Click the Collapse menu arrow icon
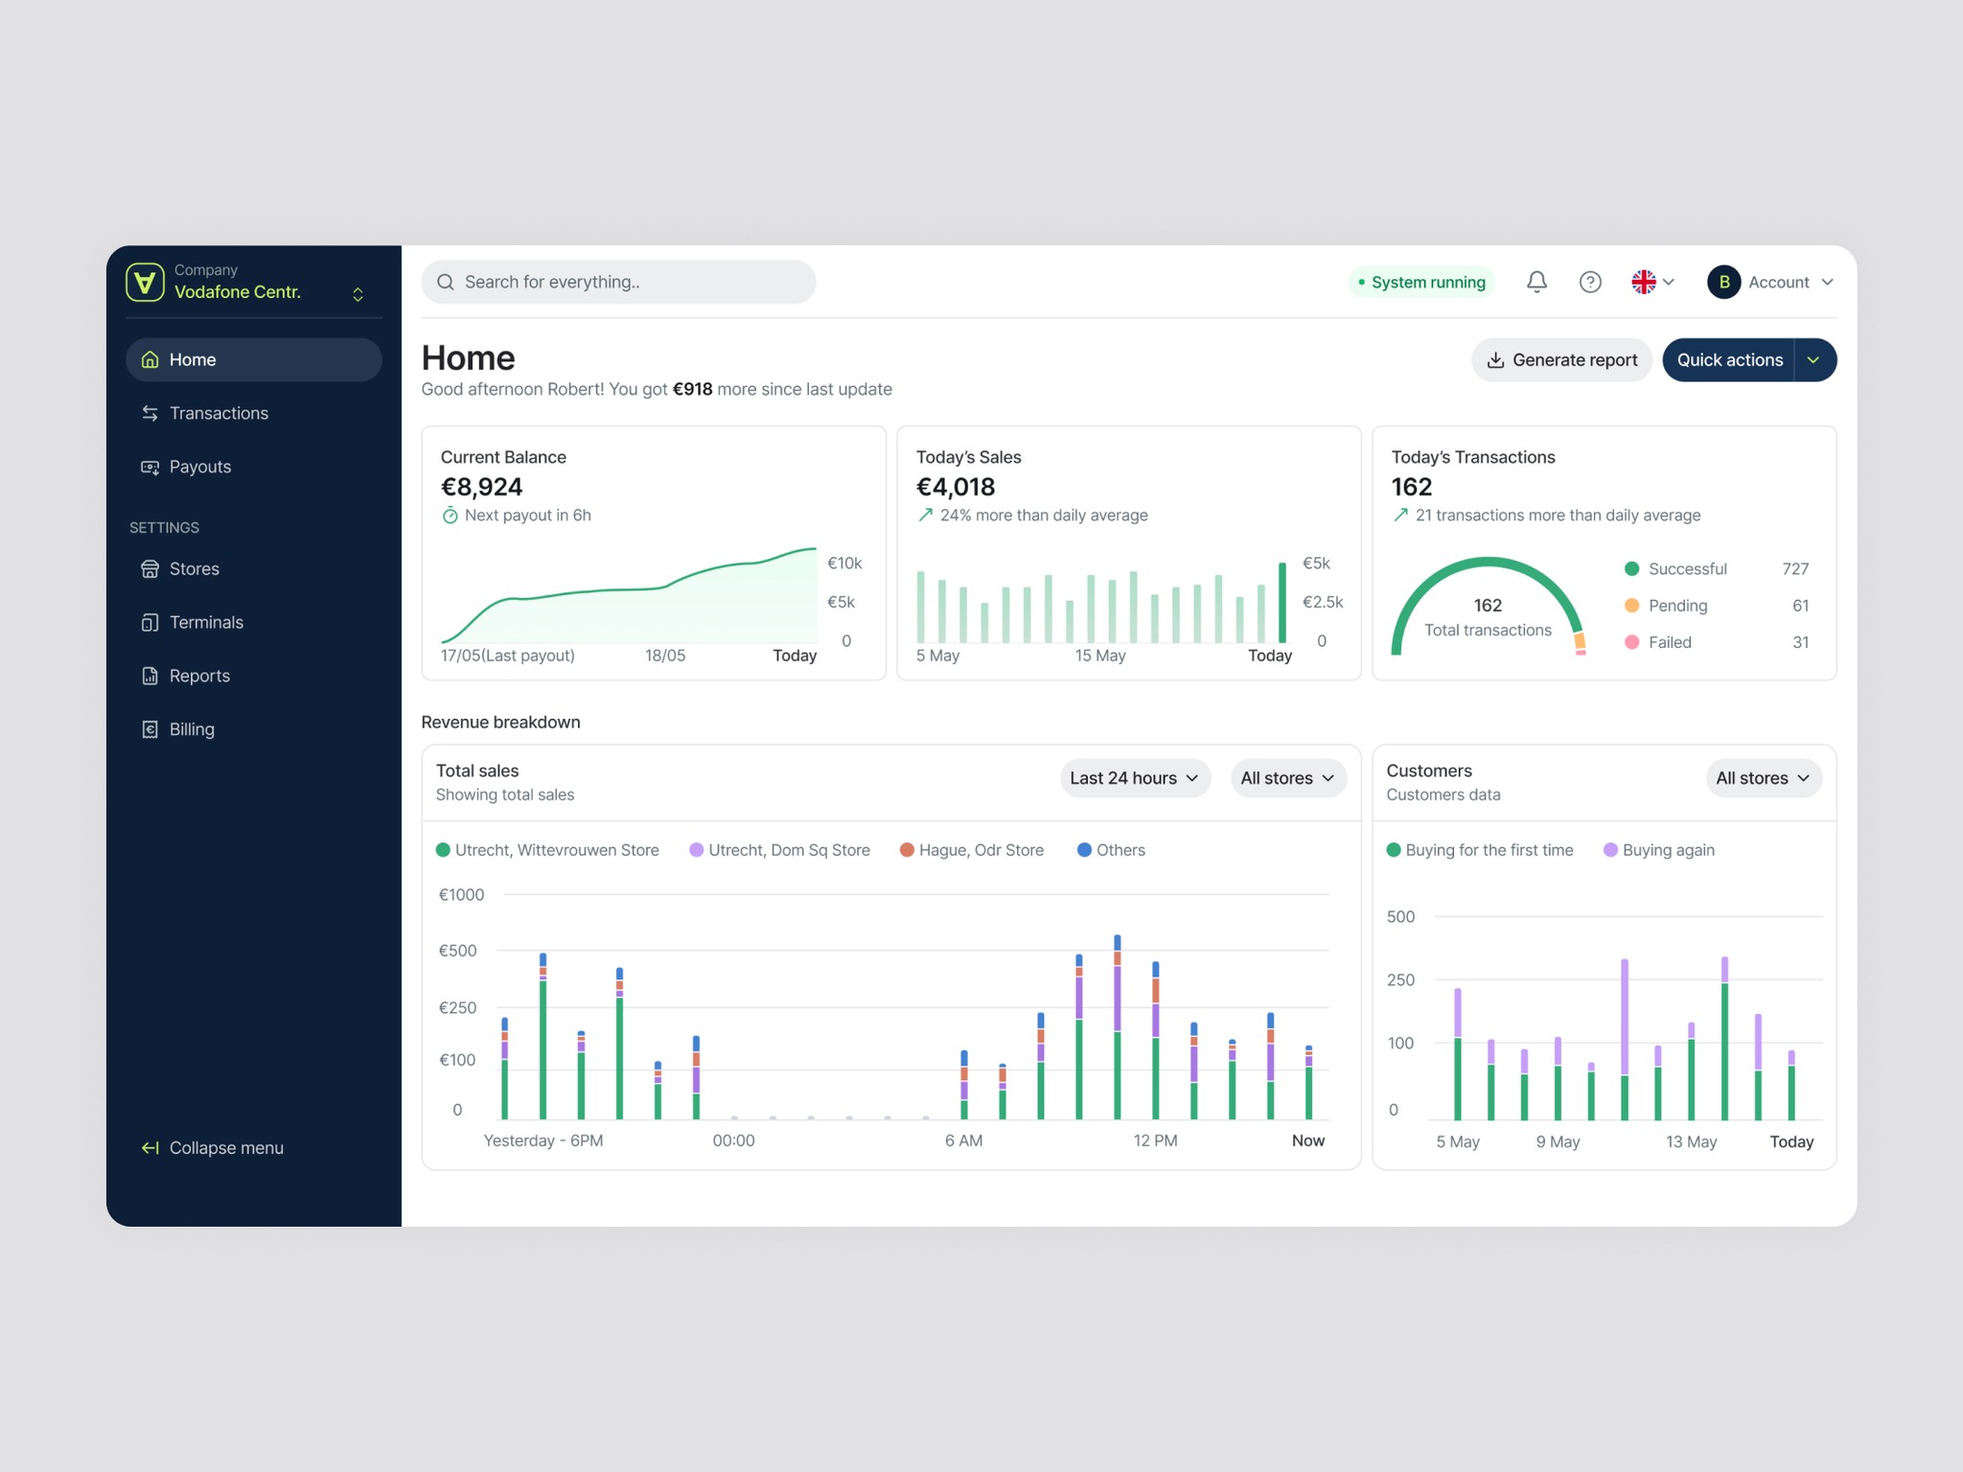The image size is (1963, 1472). [x=150, y=1148]
